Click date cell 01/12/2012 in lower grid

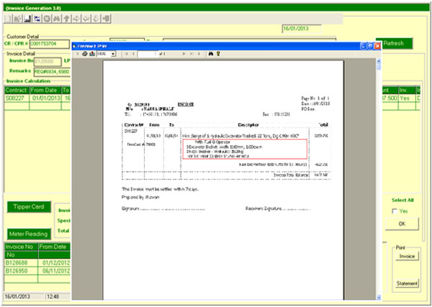[54, 262]
